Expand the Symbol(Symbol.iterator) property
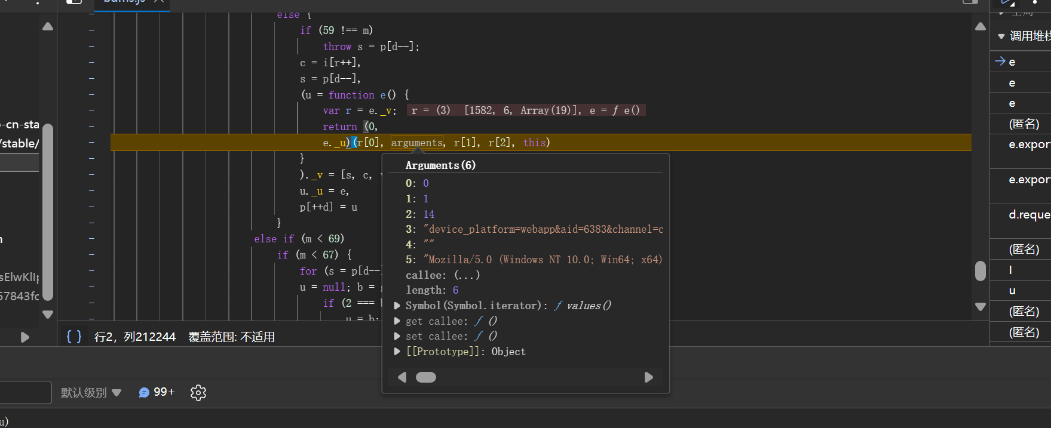Image resolution: width=1051 pixels, height=428 pixels. [397, 306]
